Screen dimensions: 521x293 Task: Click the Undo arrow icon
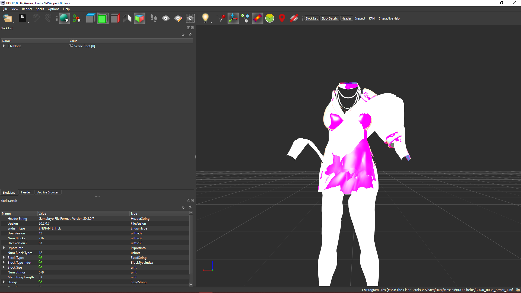click(36, 18)
